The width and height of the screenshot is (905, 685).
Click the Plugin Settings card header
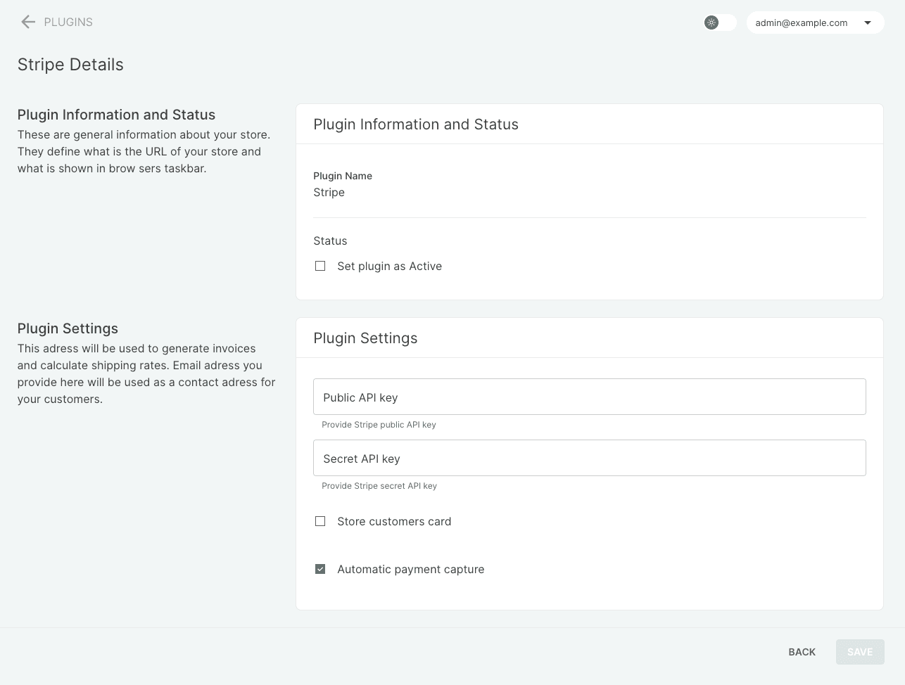pos(365,338)
